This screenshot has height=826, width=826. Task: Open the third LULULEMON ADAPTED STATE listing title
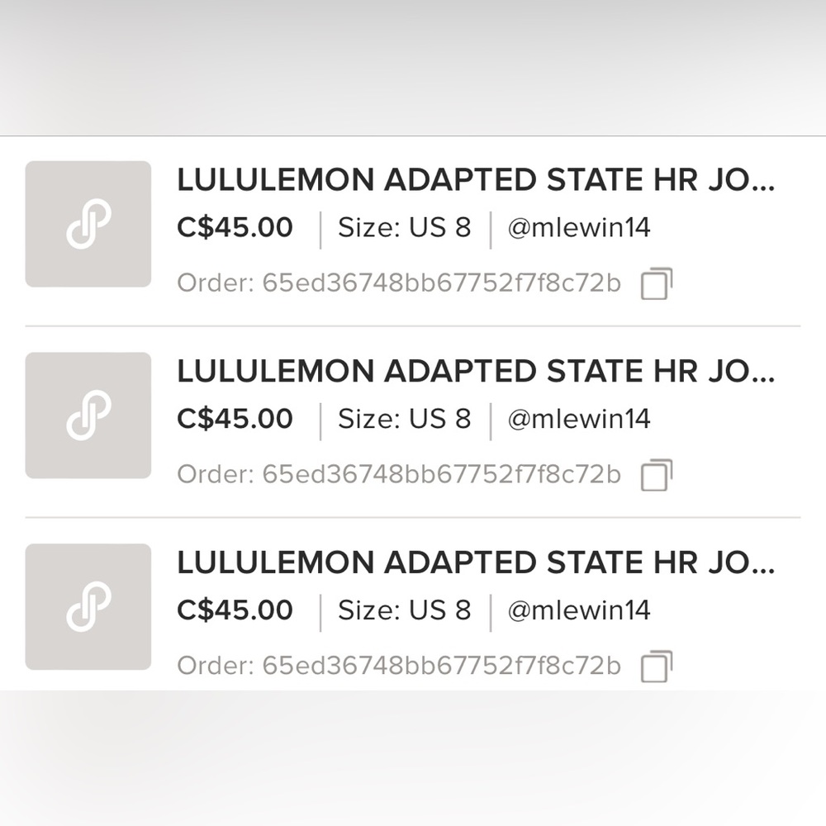(x=476, y=563)
